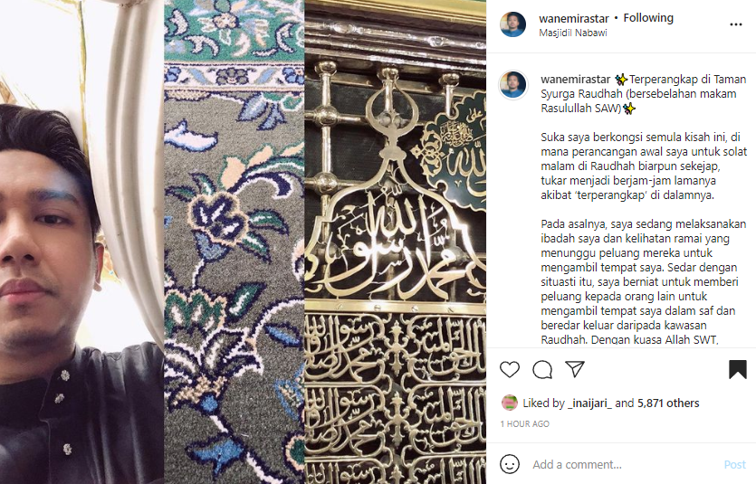Click the 1 HOUR AGO timestamp
756x484 pixels.
(x=524, y=423)
